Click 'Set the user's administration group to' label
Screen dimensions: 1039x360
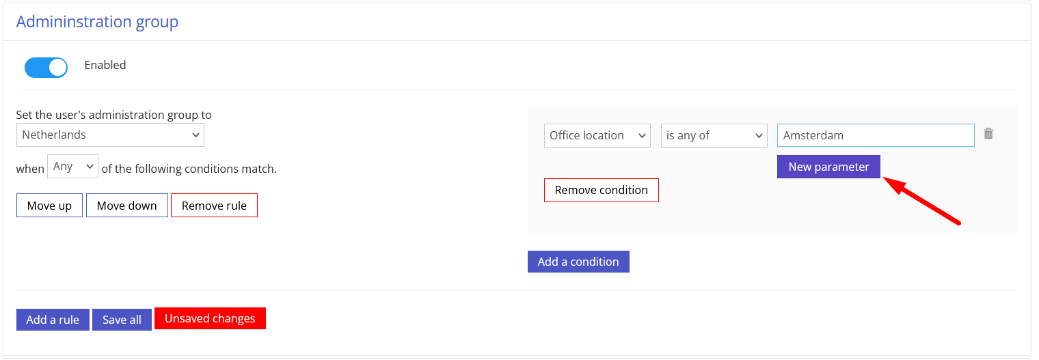click(x=113, y=115)
